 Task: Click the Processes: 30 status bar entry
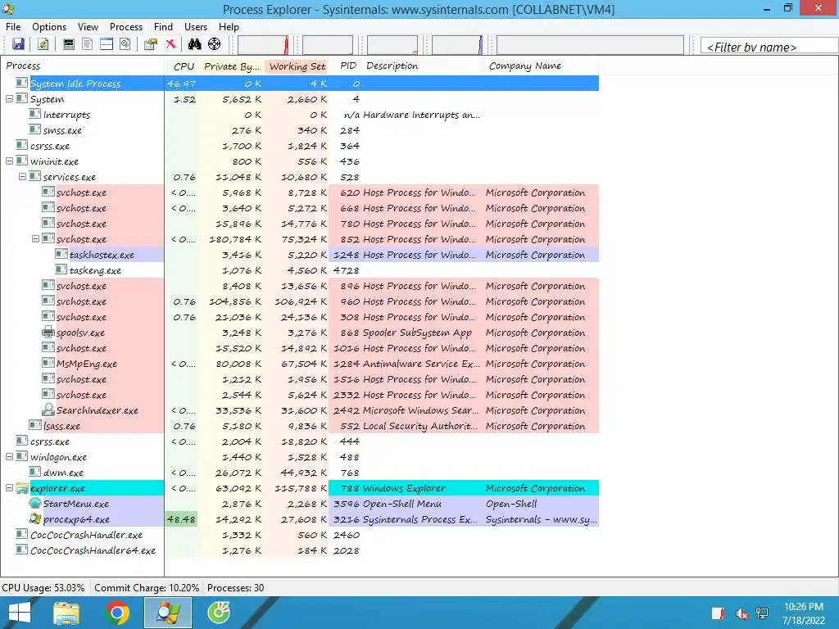click(235, 587)
